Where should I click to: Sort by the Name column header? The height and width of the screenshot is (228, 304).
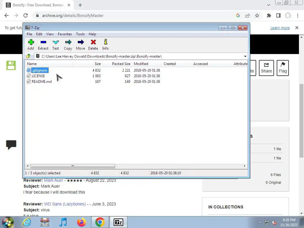click(x=49, y=64)
